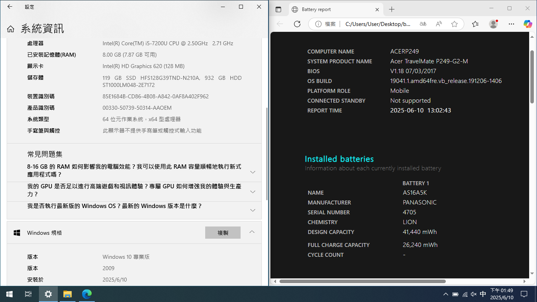Image resolution: width=537 pixels, height=302 pixels.
Task: Click the battery icon in system tray
Action: click(455, 294)
